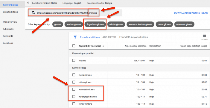Click the $0.64 bid value

(x=204, y=61)
